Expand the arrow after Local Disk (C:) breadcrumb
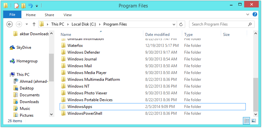The image size is (262, 128). pos(100,24)
